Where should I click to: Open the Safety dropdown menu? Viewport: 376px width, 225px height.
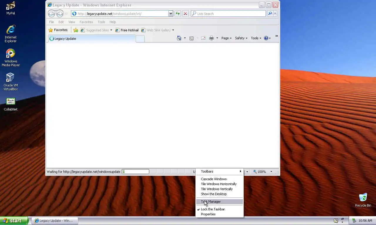point(241,38)
